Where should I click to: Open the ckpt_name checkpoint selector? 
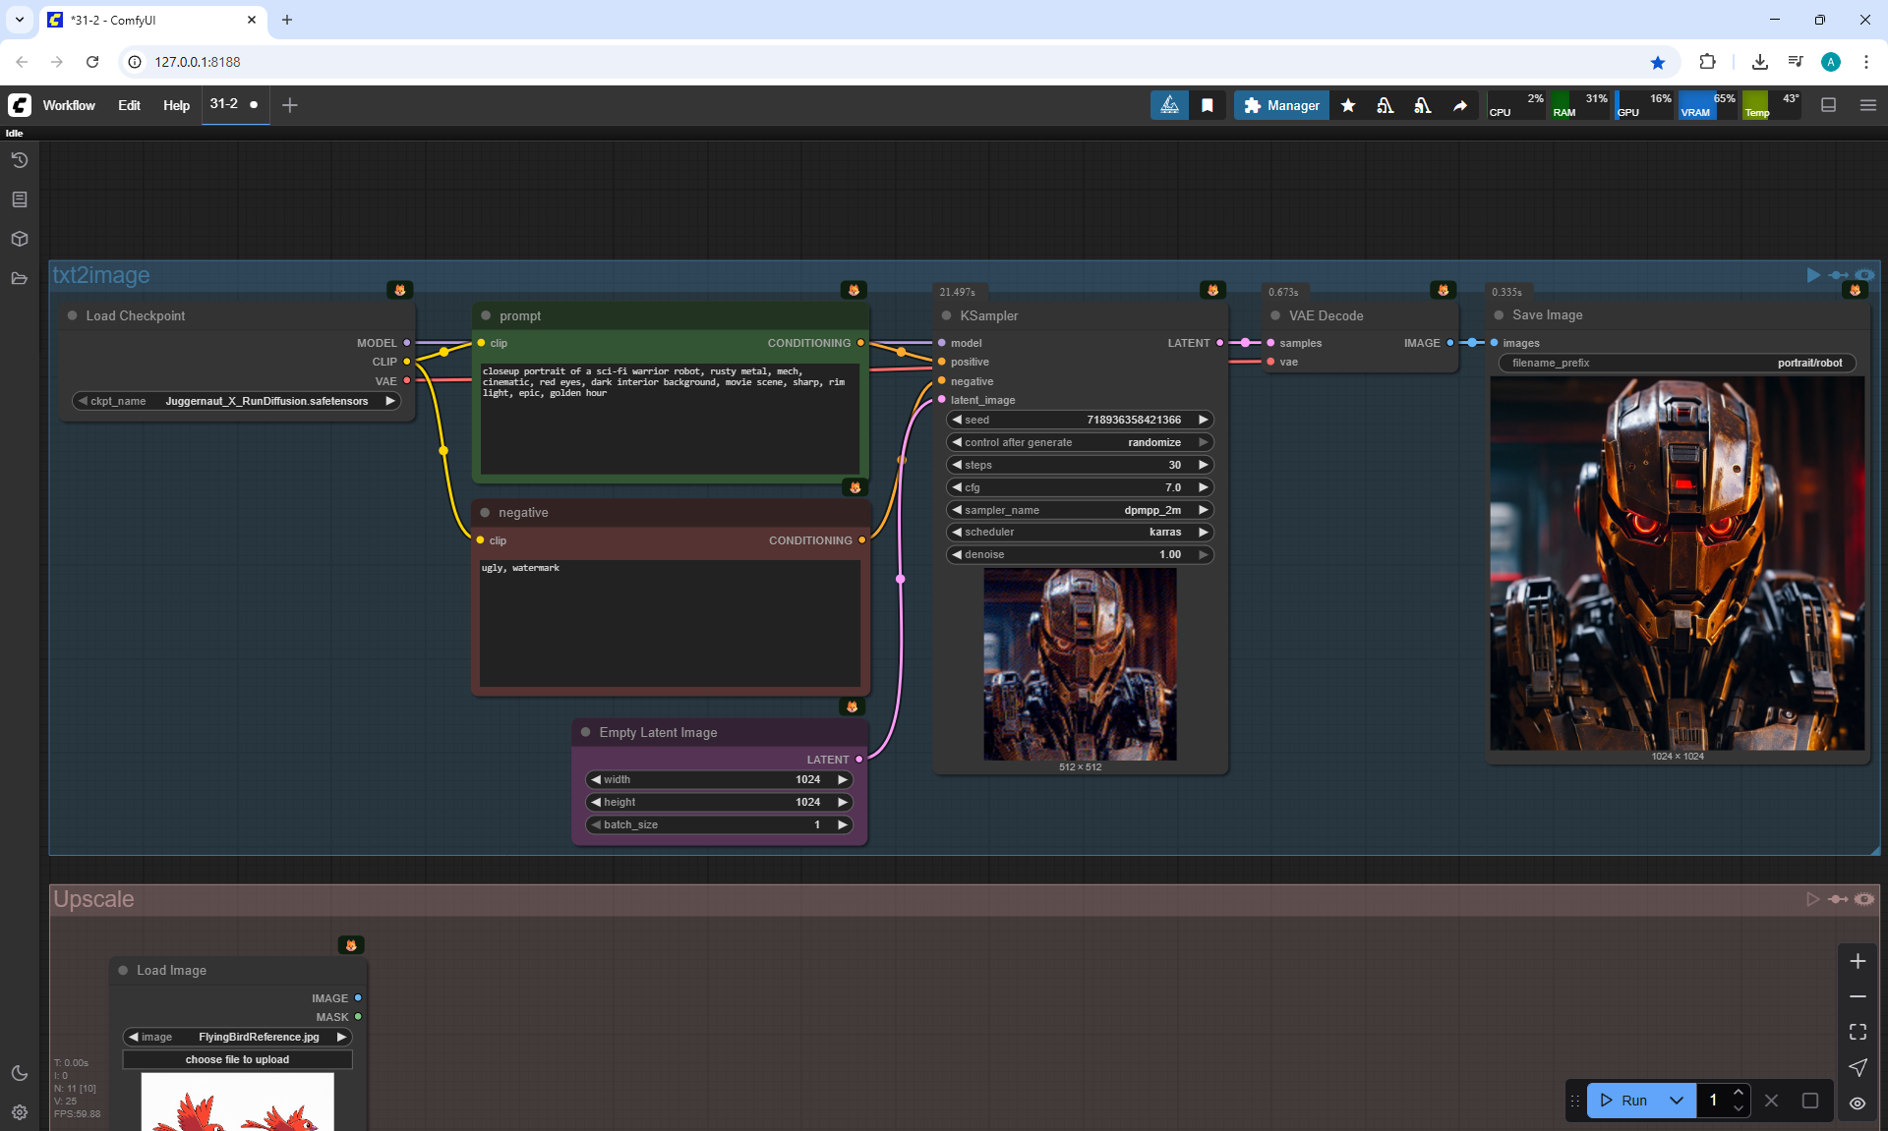tap(236, 401)
